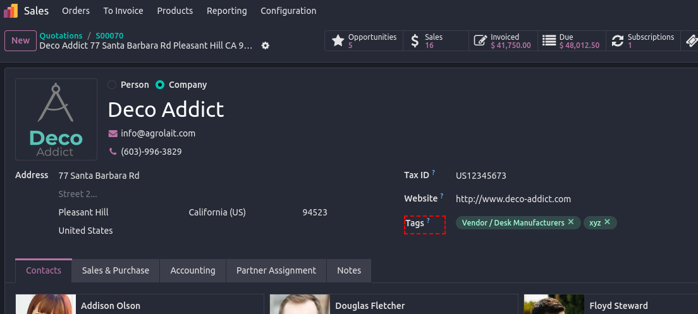The width and height of the screenshot is (698, 314).
Task: Click the Odoo Sales app logo icon
Action: pyautogui.click(x=11, y=11)
